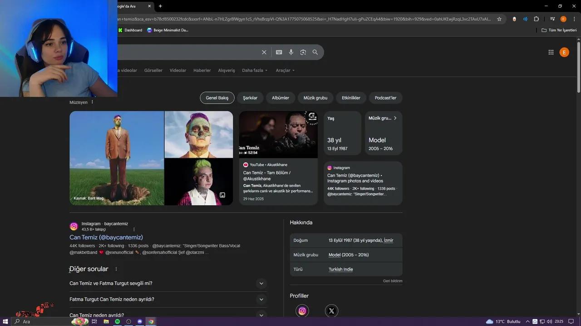Open the volume control in tray

pyautogui.click(x=550, y=321)
